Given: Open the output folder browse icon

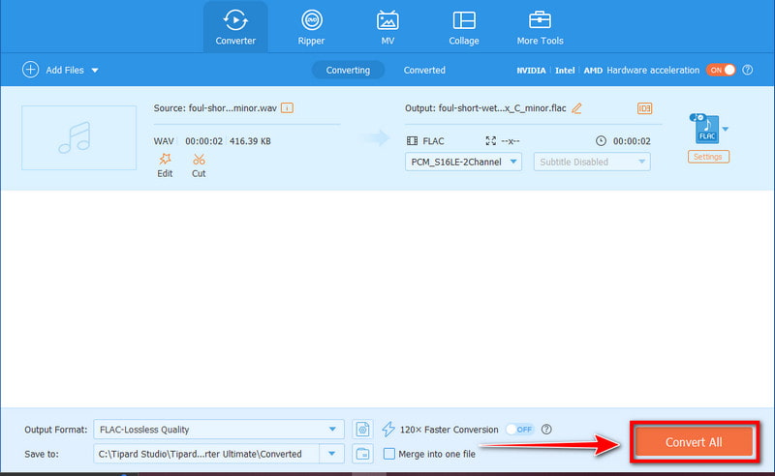Looking at the screenshot, I should point(362,454).
